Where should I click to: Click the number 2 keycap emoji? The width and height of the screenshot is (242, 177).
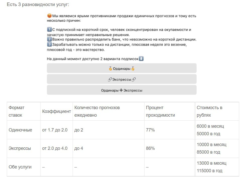pyautogui.click(x=50, y=39)
